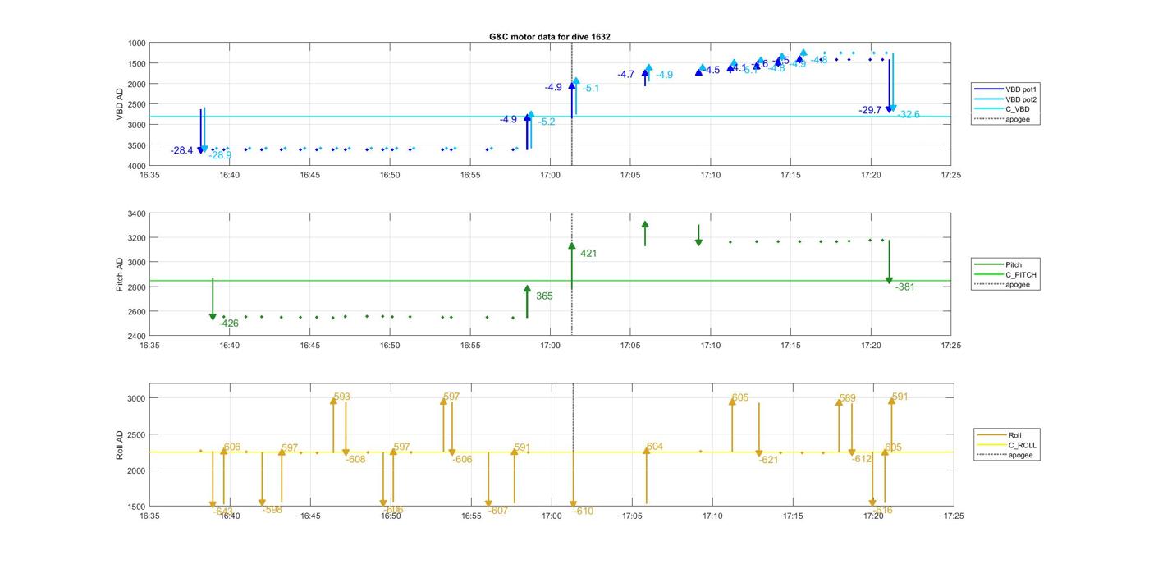Screen dimensions: 1149x569
Task: Click the '16:35' x-tick under VBD plot
Action: [x=149, y=175]
